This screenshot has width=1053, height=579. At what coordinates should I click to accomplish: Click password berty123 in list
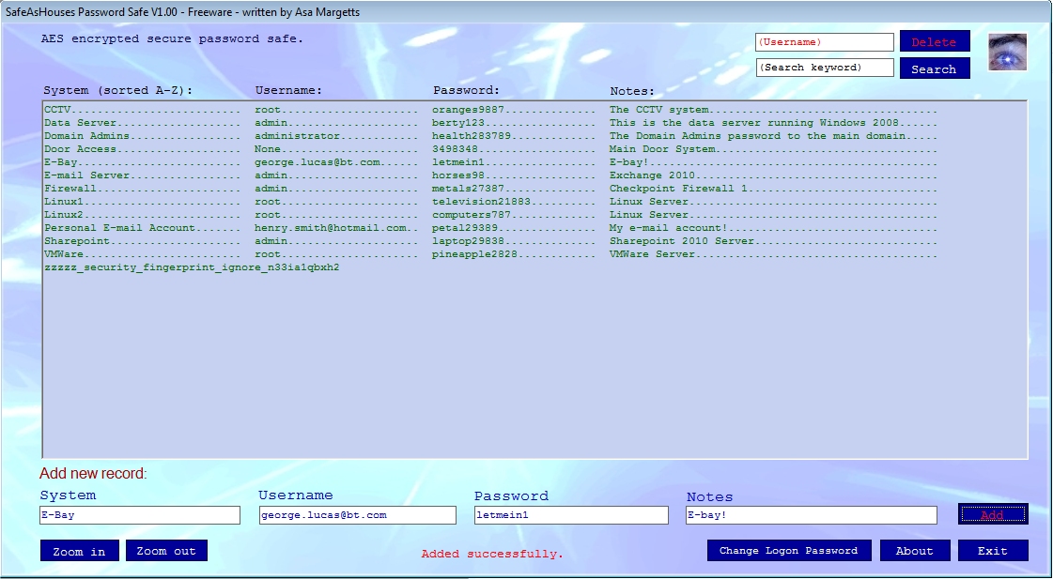click(458, 123)
